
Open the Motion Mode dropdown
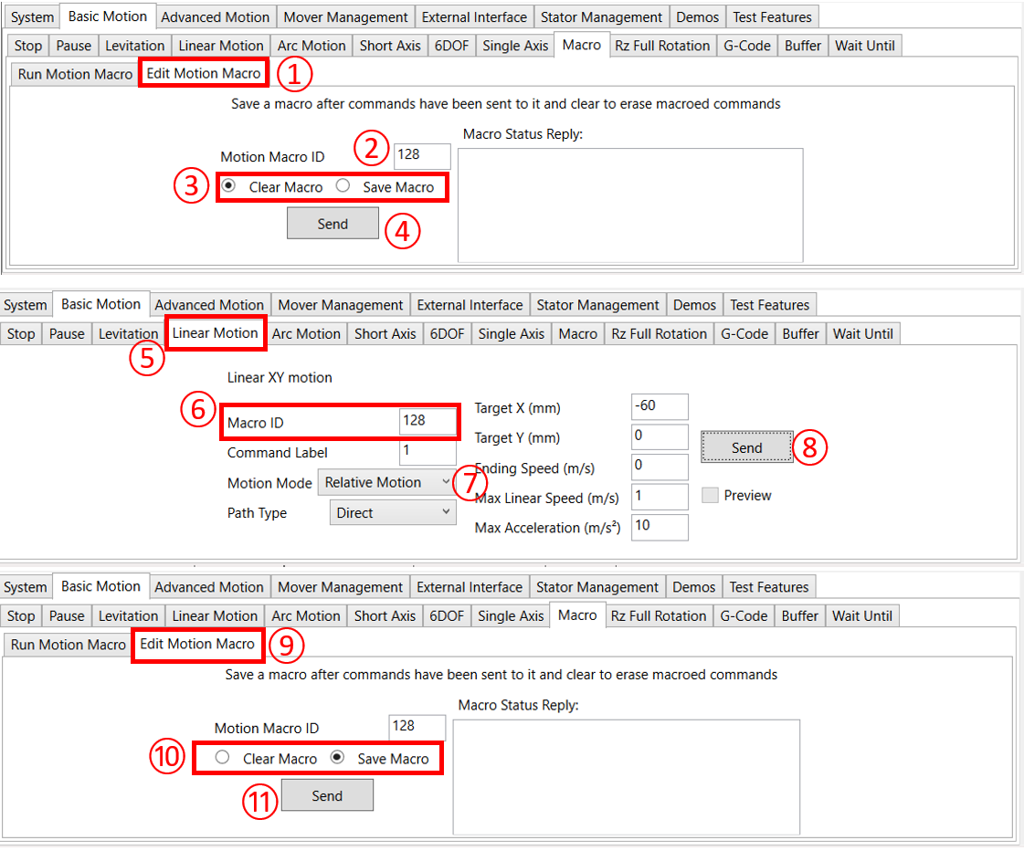[x=385, y=483]
